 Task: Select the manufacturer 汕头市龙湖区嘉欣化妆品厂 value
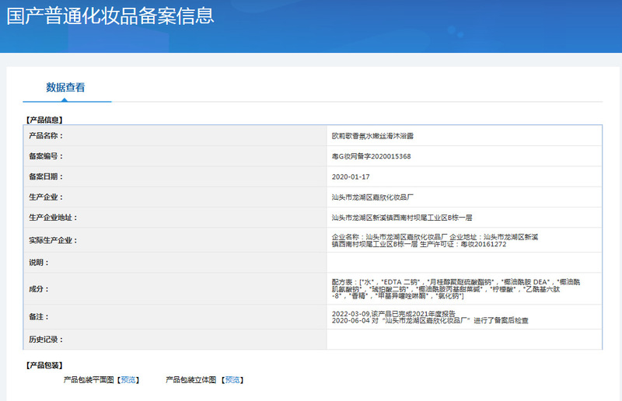(372, 197)
